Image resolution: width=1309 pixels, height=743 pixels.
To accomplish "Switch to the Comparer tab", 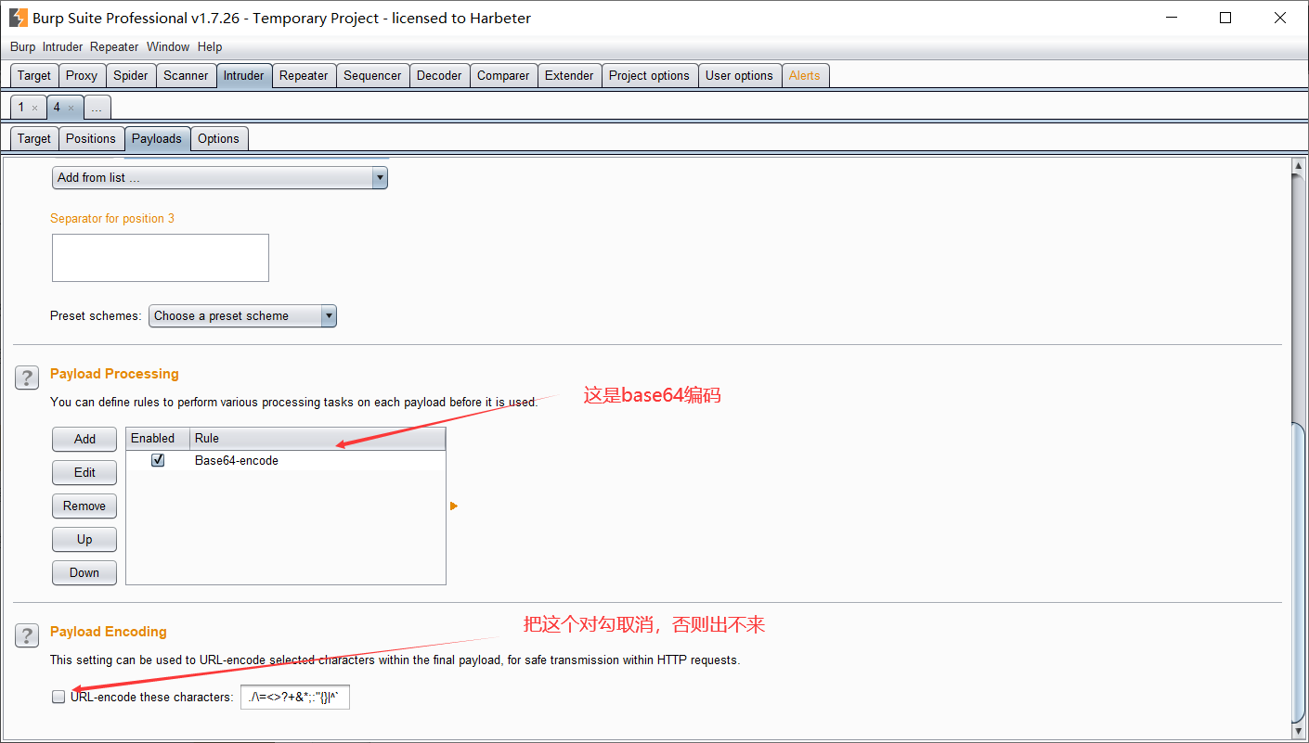I will click(503, 75).
